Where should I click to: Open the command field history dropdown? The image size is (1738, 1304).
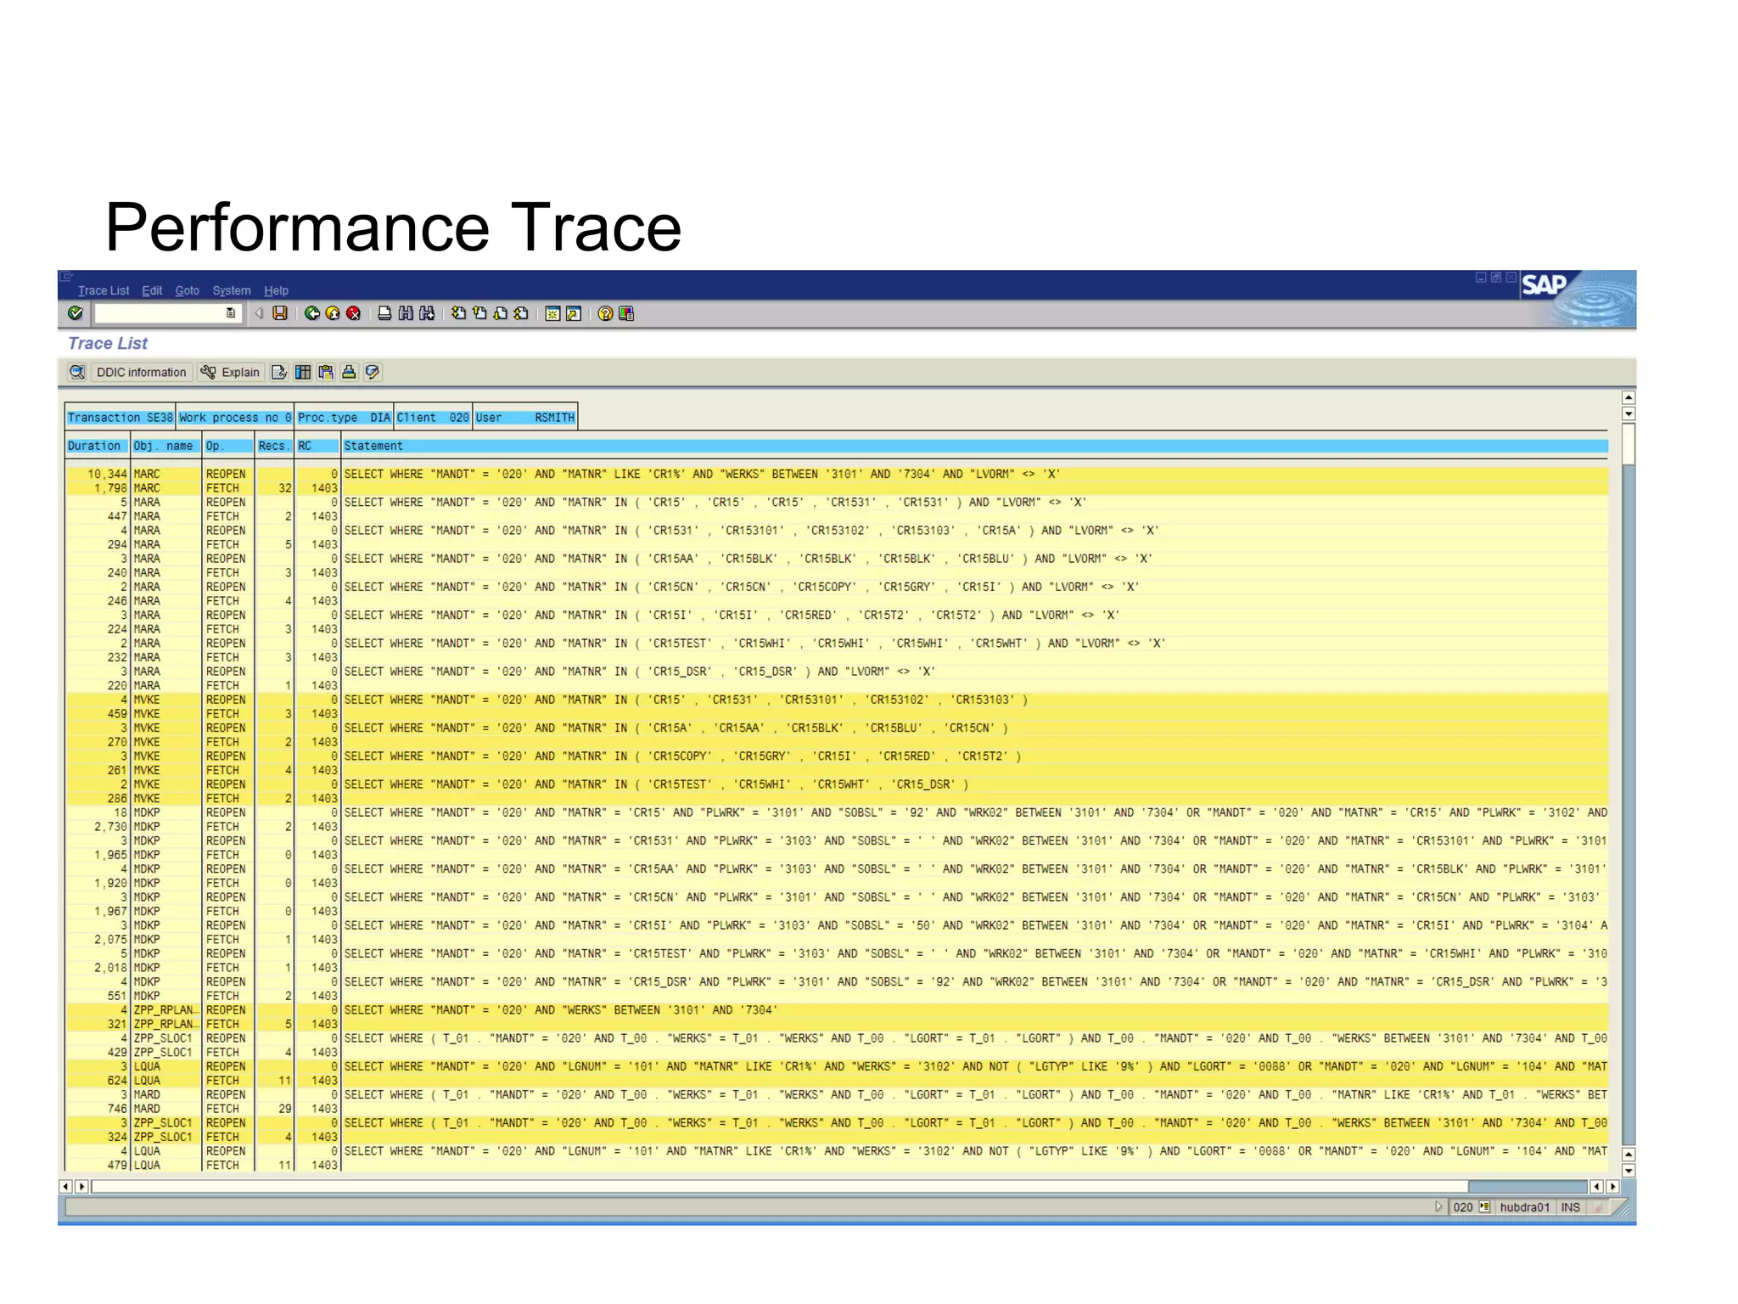(230, 313)
